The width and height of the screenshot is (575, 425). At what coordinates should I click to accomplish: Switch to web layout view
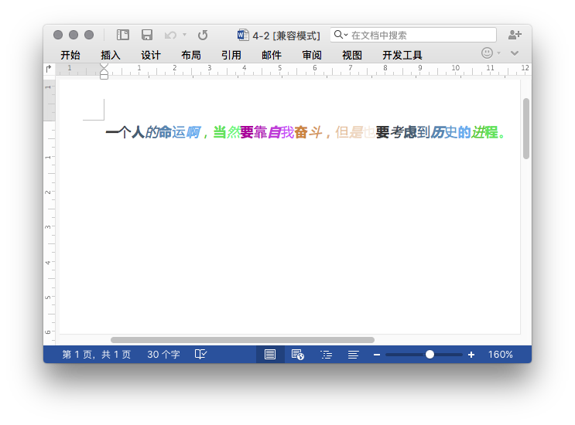pyautogui.click(x=297, y=355)
